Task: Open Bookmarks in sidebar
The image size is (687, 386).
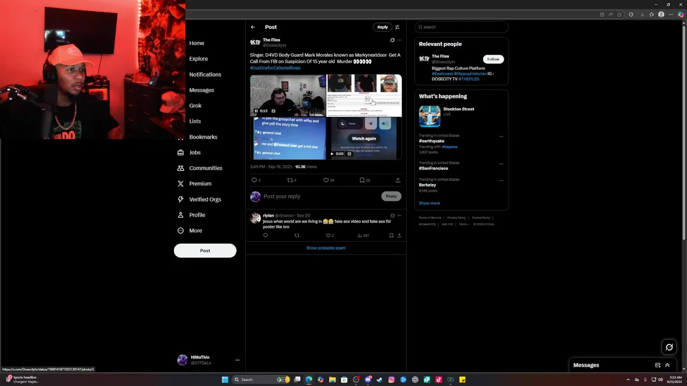Action: (x=203, y=137)
